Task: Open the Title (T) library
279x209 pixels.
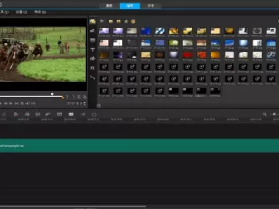Action: (x=92, y=49)
